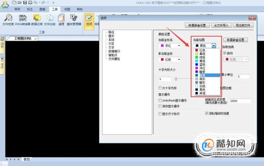Expand the redo history arrow
The image size is (264, 166).
(x=48, y=3)
